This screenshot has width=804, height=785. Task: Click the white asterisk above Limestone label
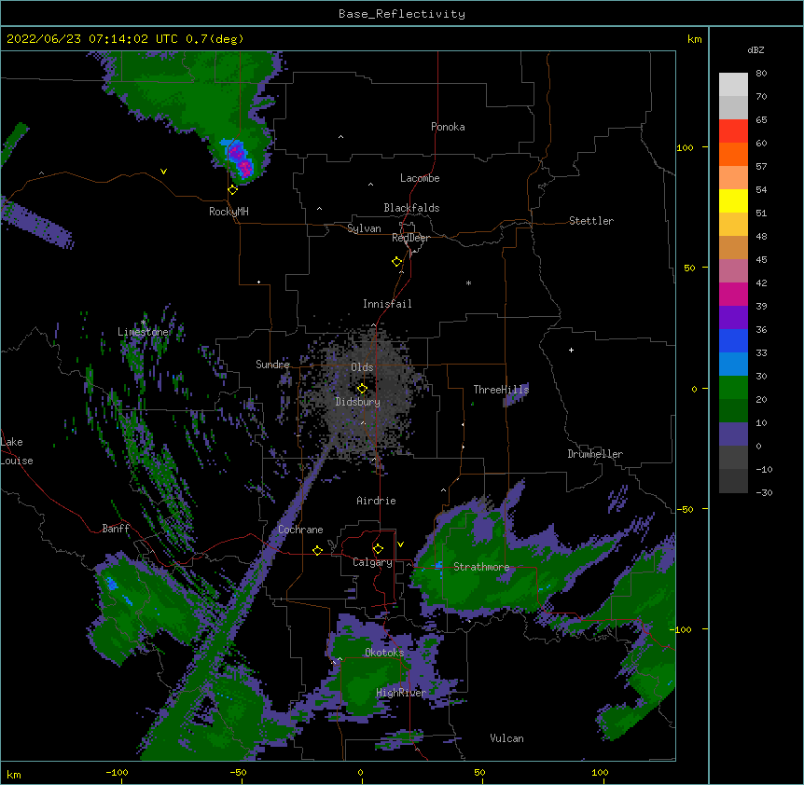(x=143, y=323)
